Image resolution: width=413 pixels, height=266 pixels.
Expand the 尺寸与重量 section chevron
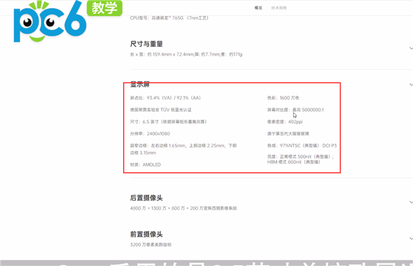point(411,48)
